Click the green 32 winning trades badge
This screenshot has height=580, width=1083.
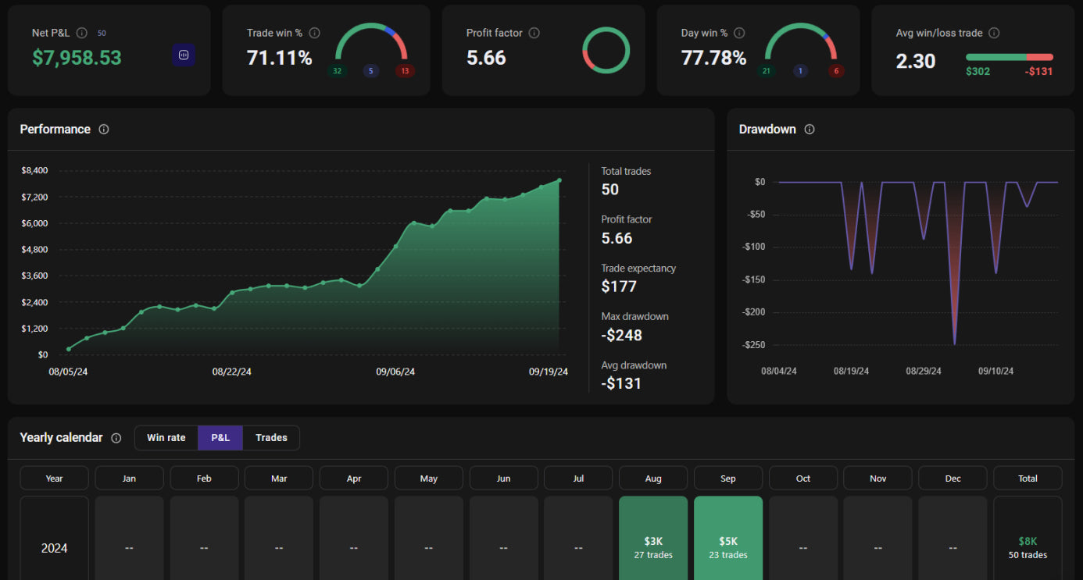tap(338, 71)
